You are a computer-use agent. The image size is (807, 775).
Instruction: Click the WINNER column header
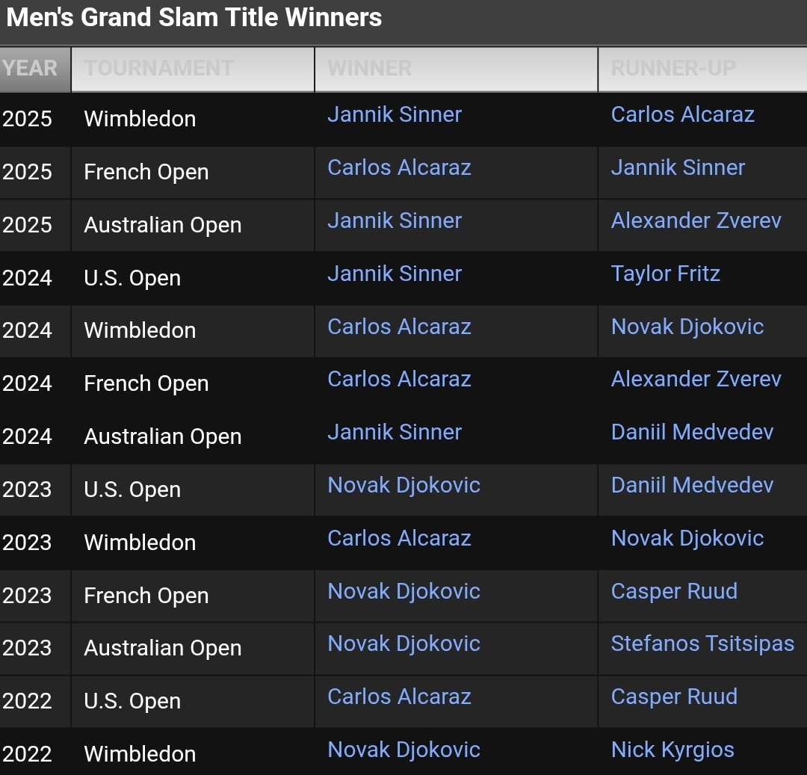(x=456, y=69)
